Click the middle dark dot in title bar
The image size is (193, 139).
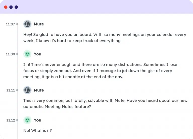pyautogui.click(x=11, y=7)
